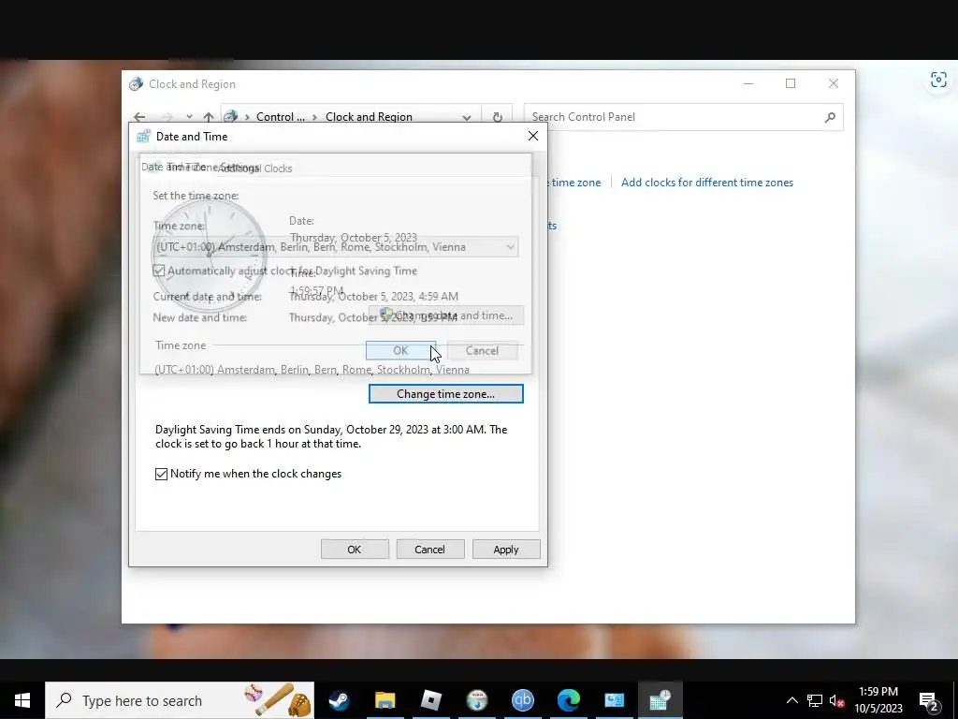Screen dimensions: 958x719
Task: Click the Change time zone... button
Action: coord(446,394)
